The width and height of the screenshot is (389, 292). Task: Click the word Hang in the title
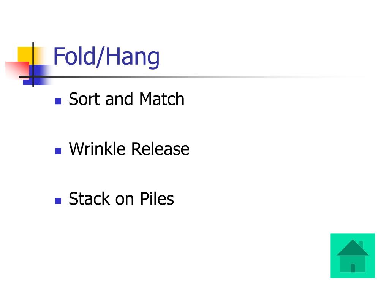coord(133,57)
